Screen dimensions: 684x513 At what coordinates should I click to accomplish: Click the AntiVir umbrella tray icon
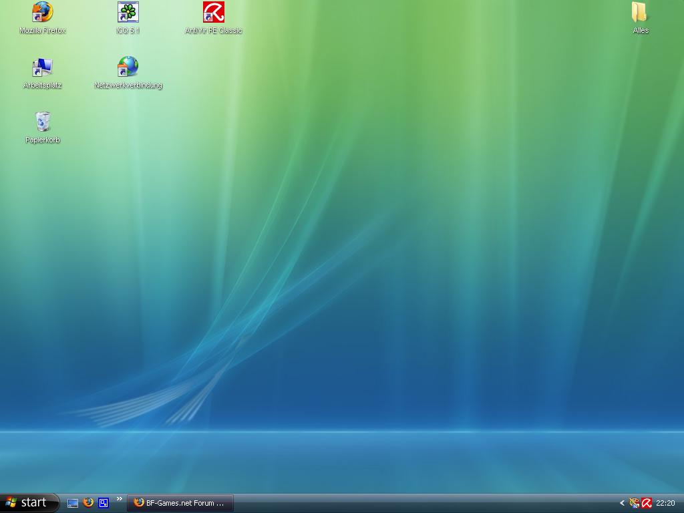647,504
